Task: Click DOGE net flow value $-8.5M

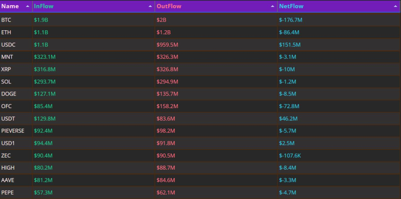Action: [289, 94]
